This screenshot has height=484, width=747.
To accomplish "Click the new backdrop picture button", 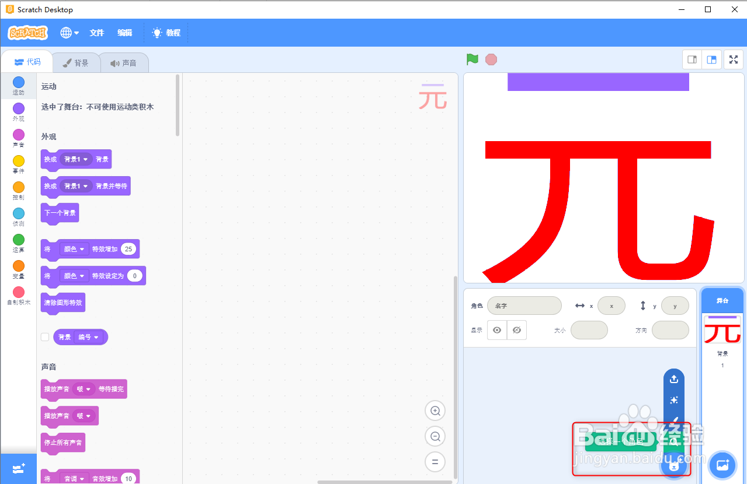I will click(x=722, y=465).
